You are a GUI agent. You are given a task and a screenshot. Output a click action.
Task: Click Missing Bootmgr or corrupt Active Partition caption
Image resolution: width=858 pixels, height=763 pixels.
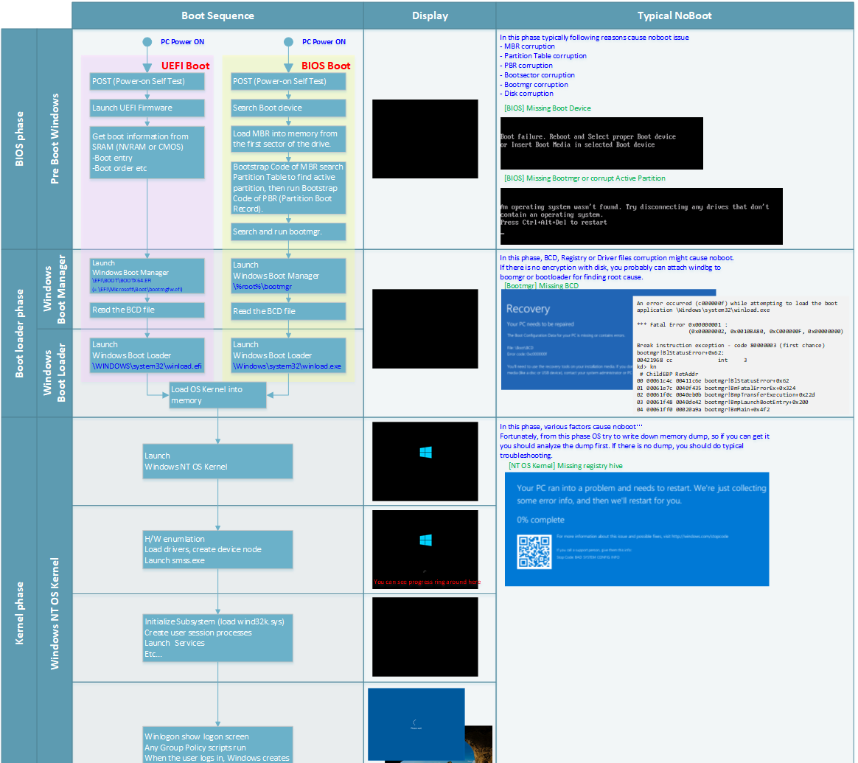(585, 178)
